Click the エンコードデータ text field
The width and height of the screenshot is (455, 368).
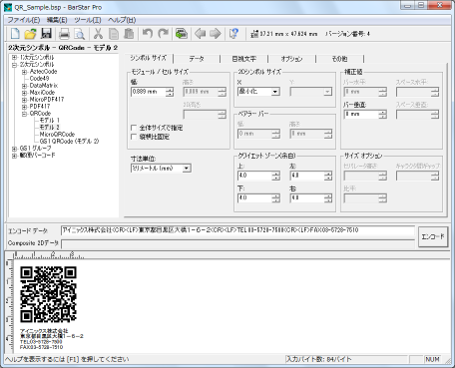click(237, 230)
